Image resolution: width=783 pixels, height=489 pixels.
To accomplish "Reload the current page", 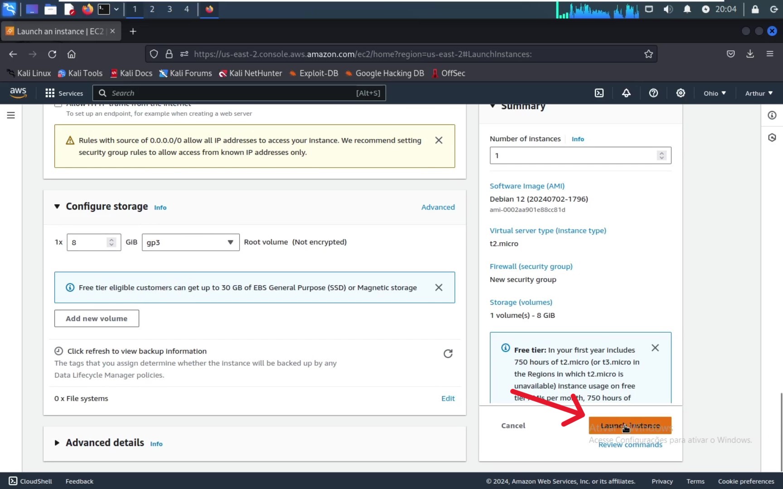I will pos(52,54).
